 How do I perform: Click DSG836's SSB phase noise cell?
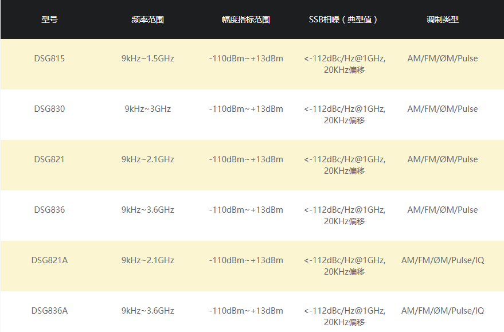tap(344, 216)
